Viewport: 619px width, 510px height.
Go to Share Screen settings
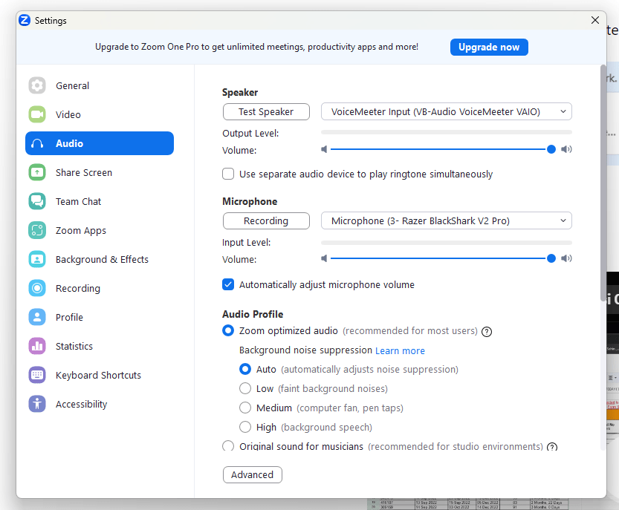100,172
